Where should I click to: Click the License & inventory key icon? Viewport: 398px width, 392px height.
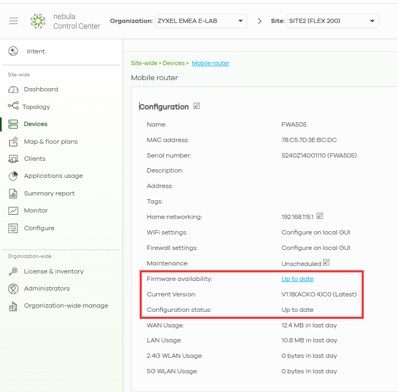[x=13, y=271]
